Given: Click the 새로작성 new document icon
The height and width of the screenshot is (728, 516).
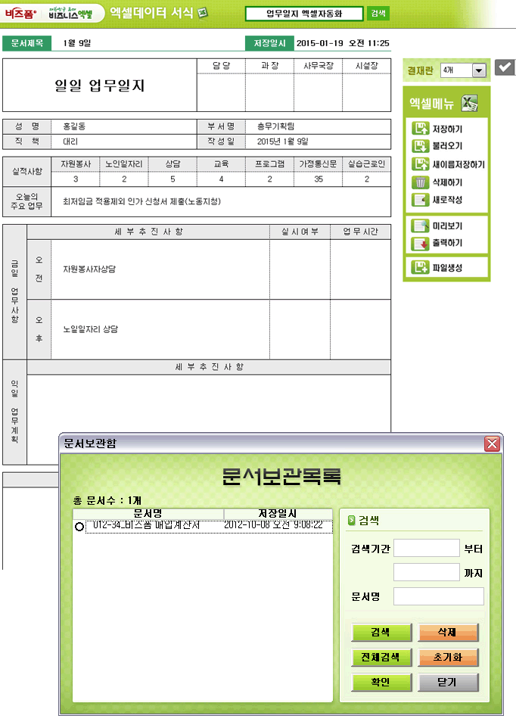Looking at the screenshot, I should point(421,200).
